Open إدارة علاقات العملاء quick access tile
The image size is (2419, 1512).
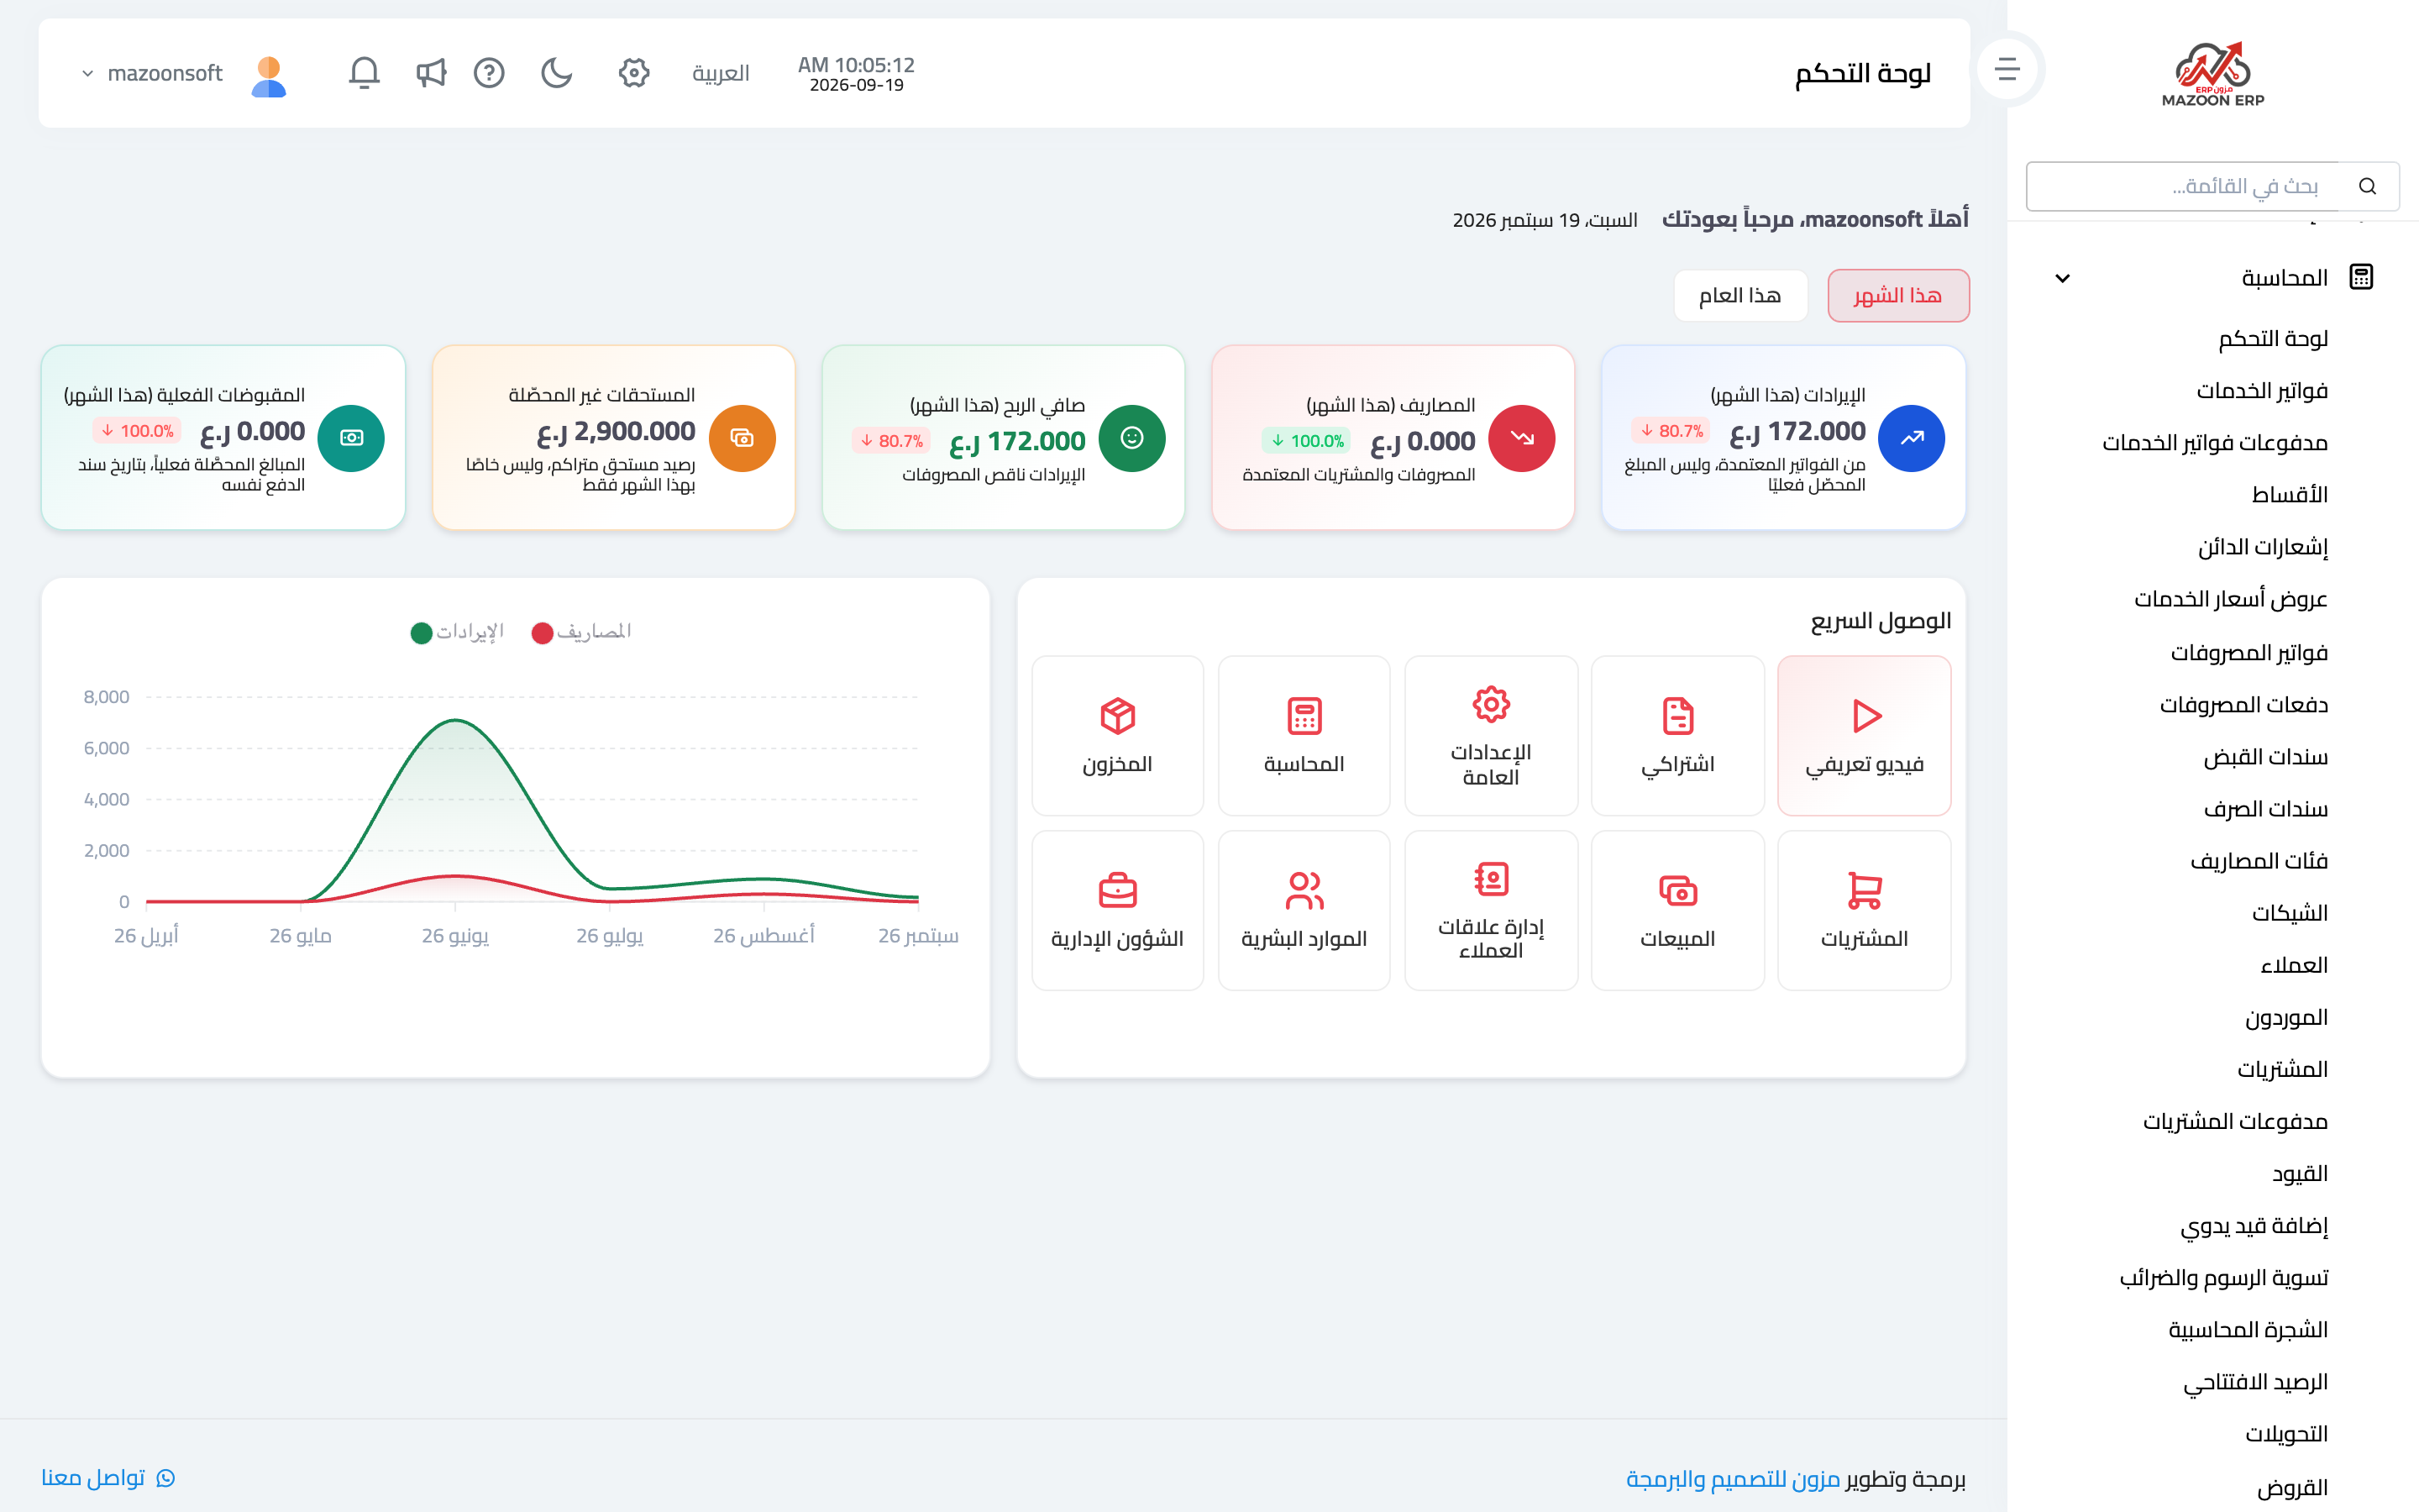pyautogui.click(x=1490, y=910)
